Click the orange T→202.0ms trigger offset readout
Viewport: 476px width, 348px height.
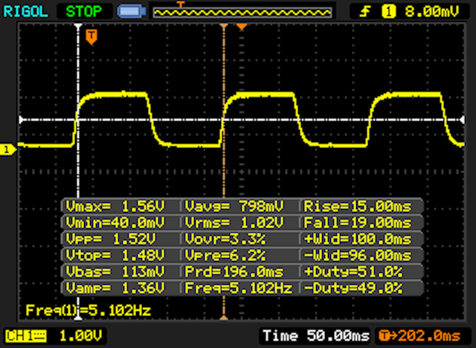click(419, 336)
